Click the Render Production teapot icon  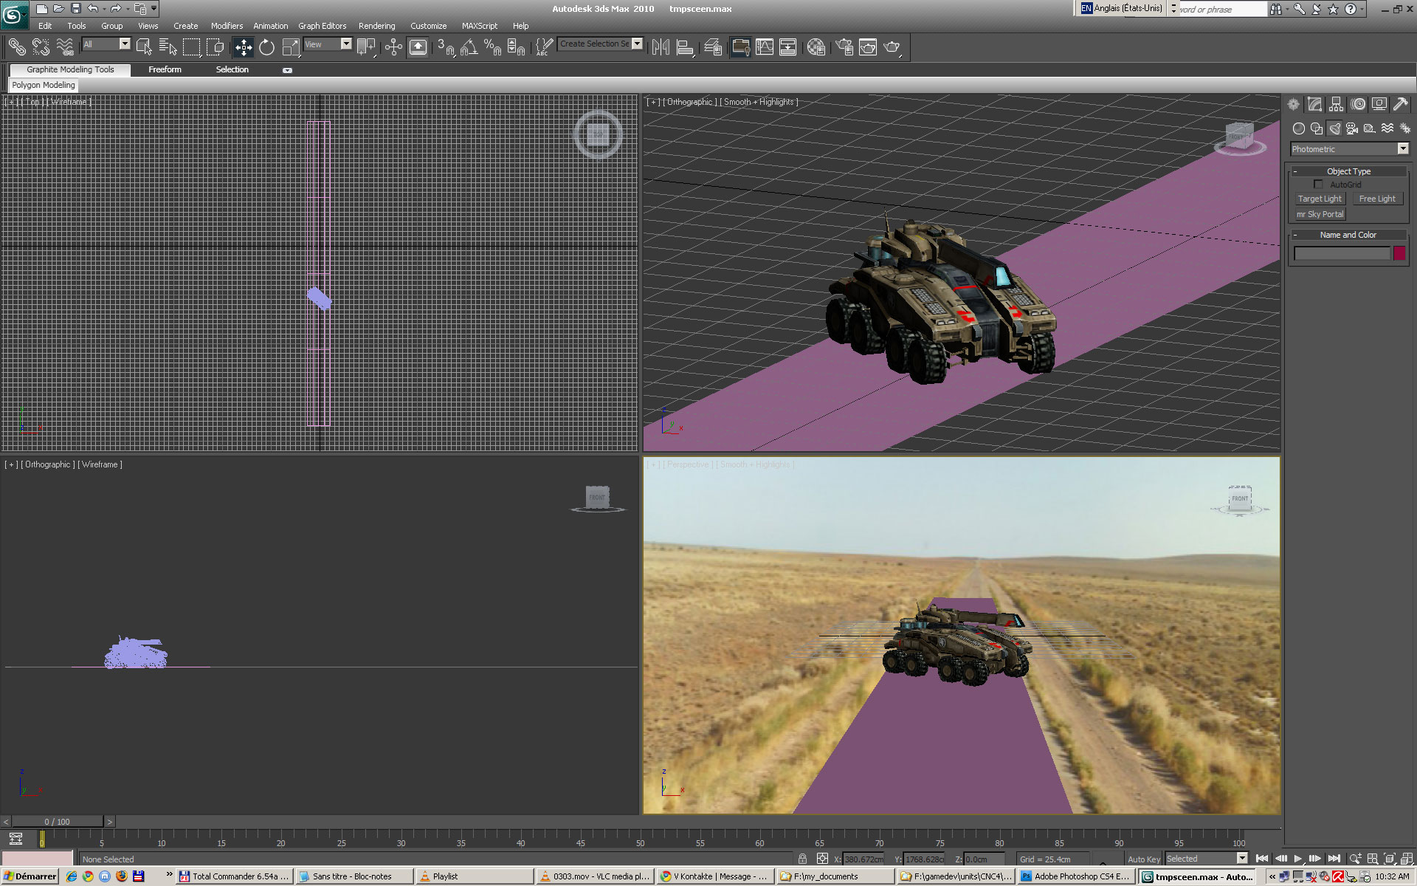(892, 47)
